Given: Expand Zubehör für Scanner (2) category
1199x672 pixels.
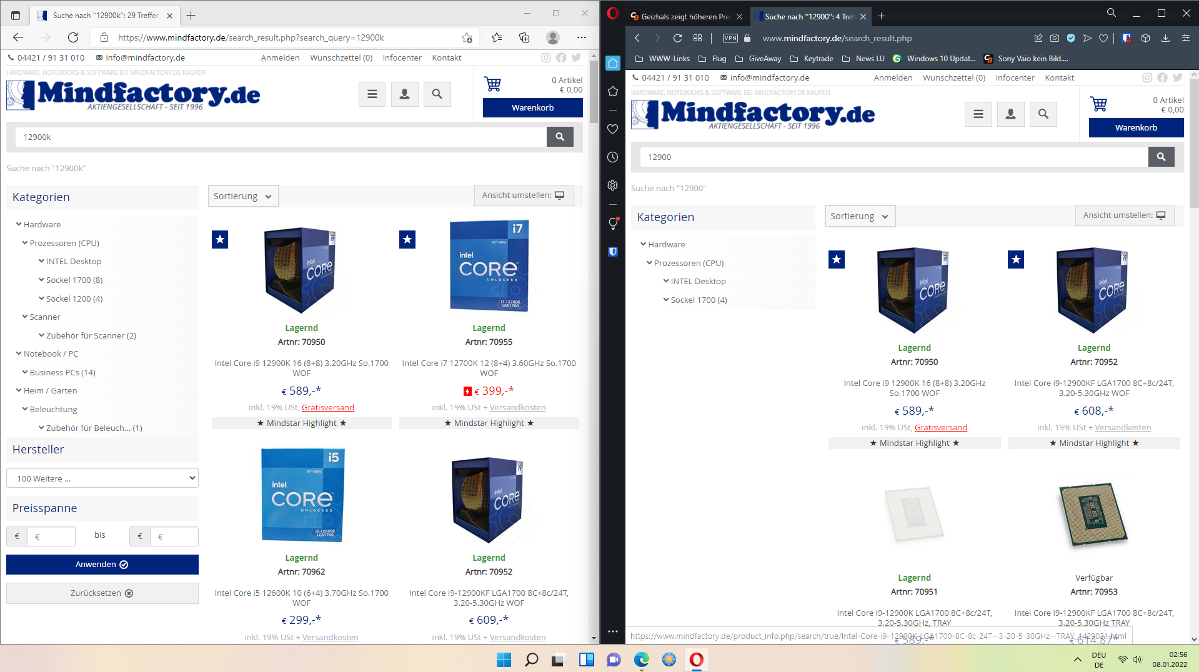Looking at the screenshot, I should 87,335.
